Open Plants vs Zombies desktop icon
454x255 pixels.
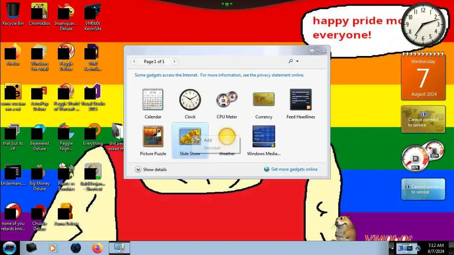[66, 177]
